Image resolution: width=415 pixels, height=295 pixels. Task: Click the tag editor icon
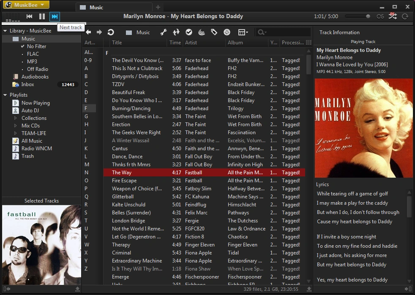click(x=214, y=32)
